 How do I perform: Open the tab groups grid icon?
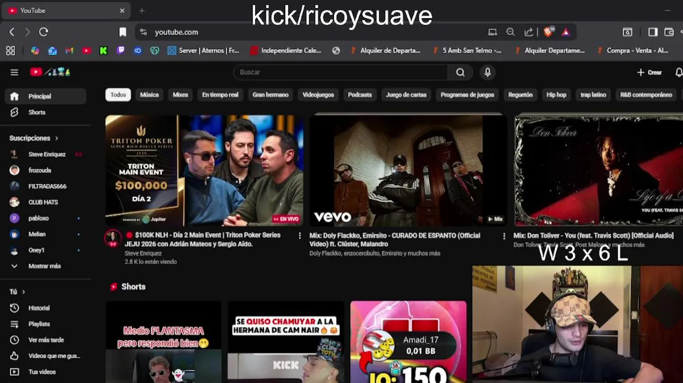click(x=11, y=51)
